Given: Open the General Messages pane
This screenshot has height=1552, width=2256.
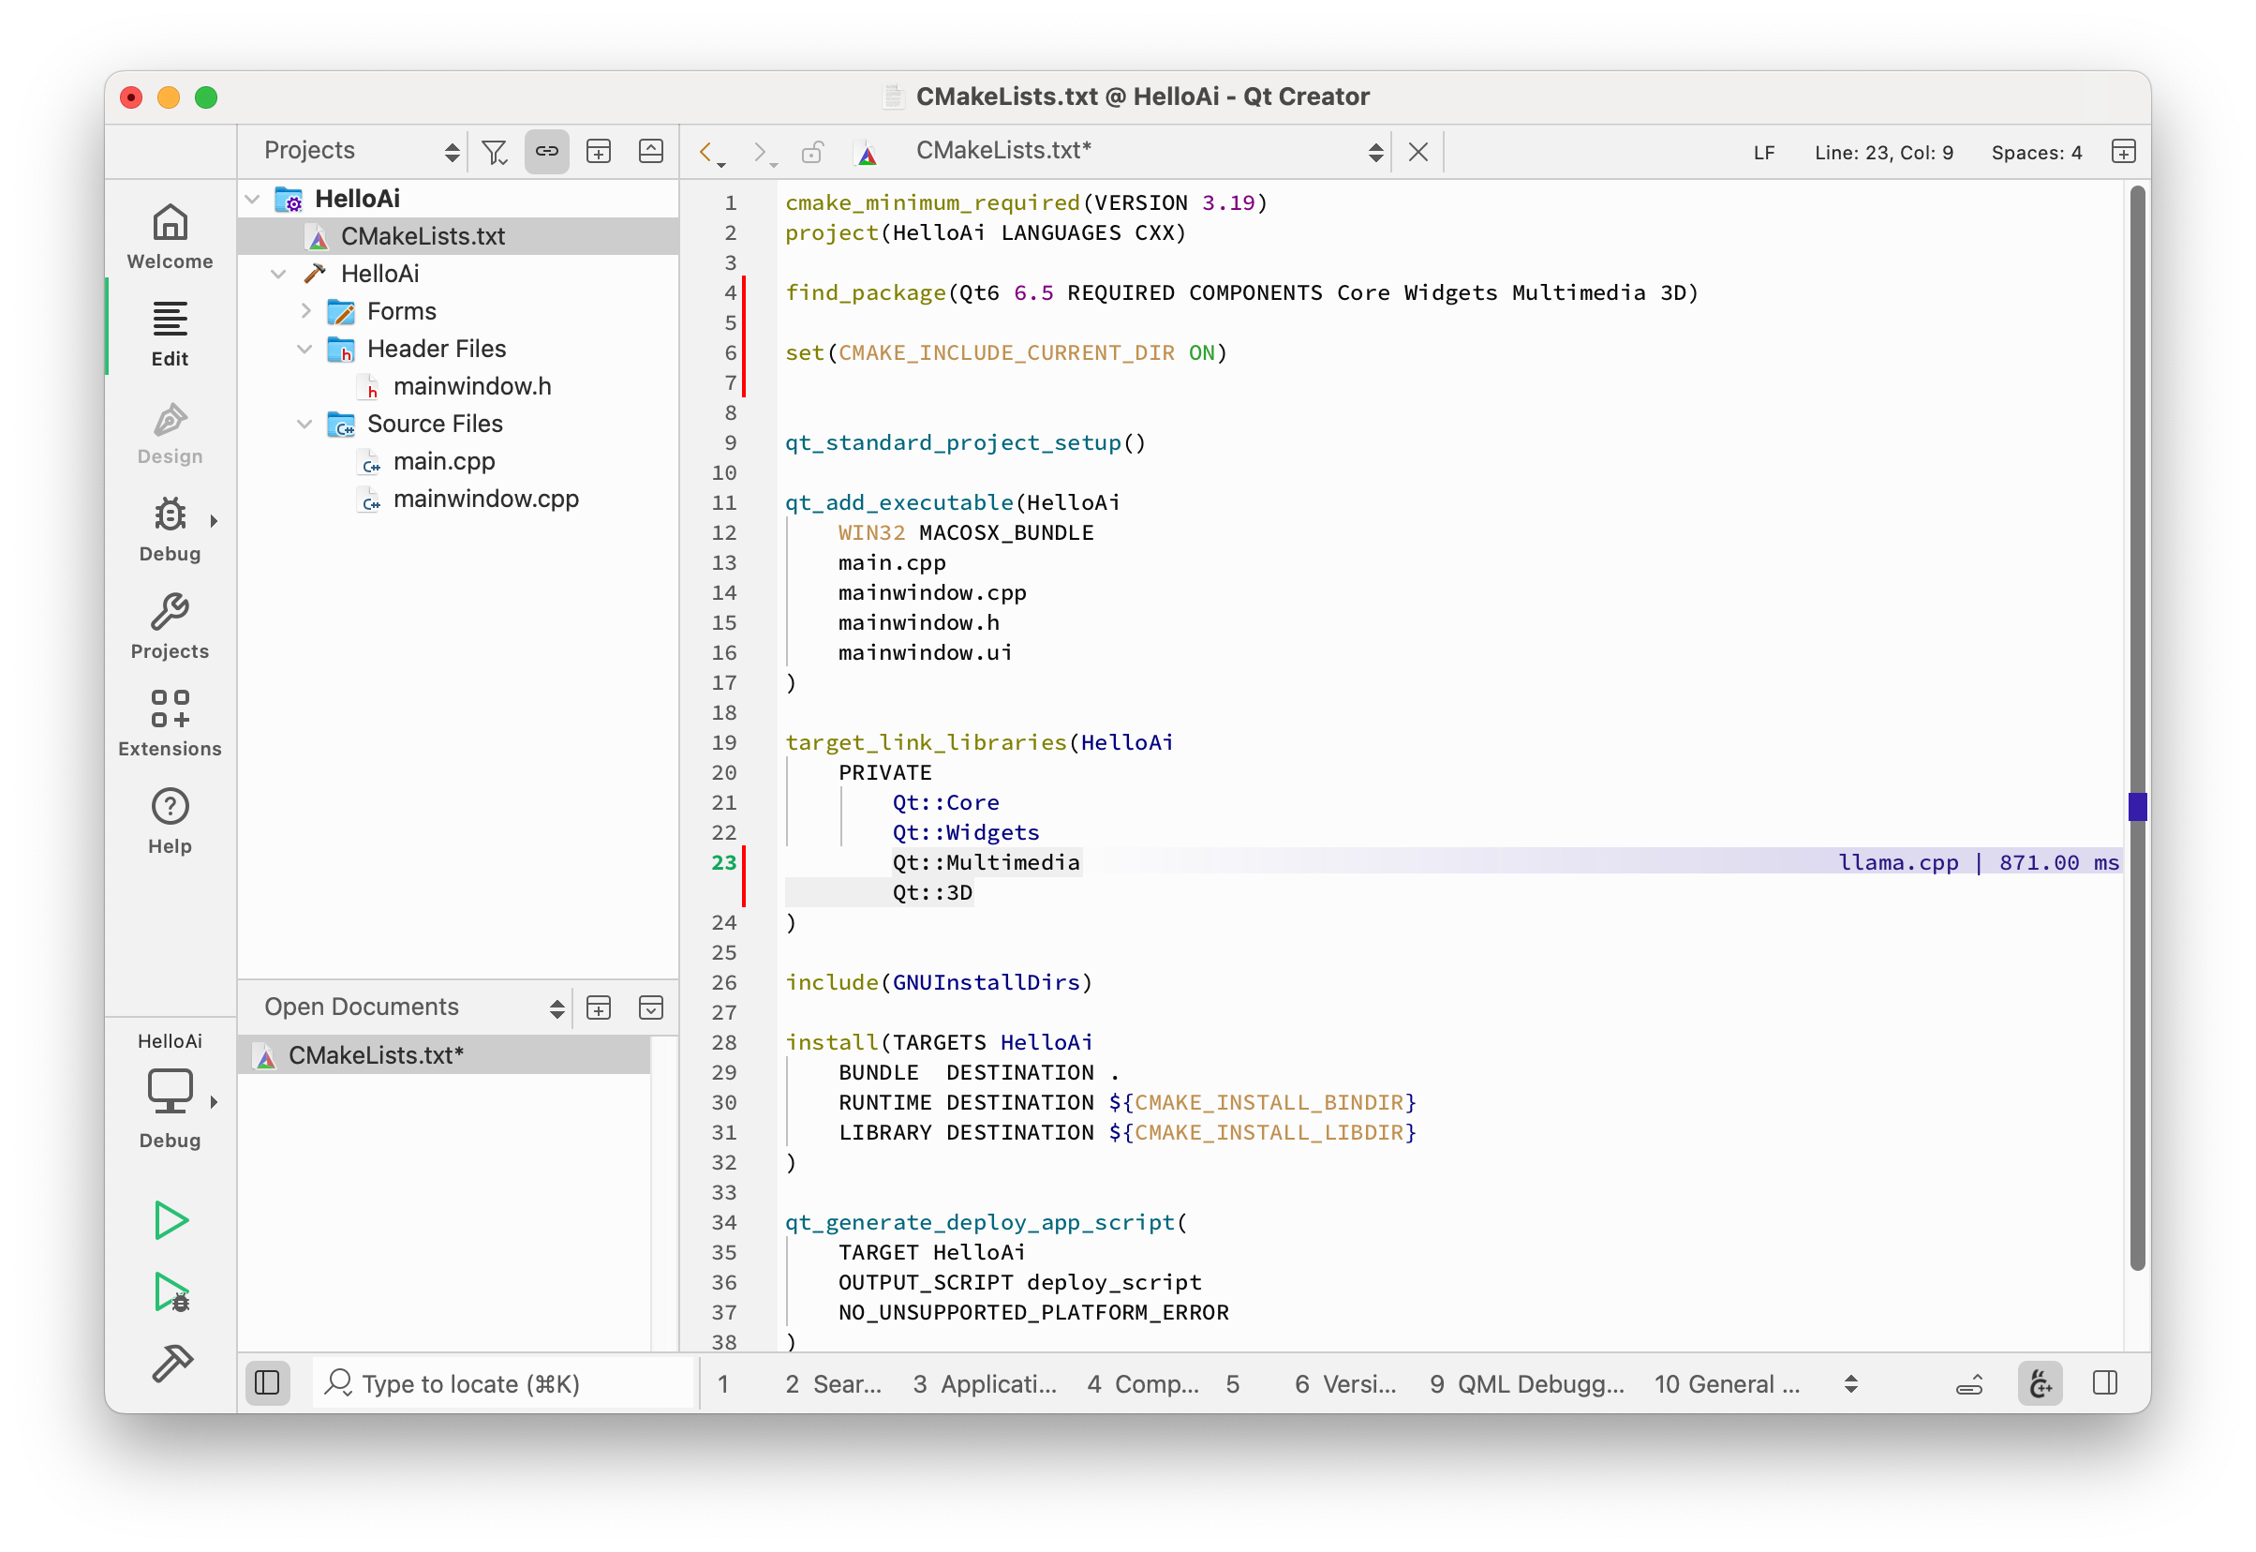Looking at the screenshot, I should click(1727, 1383).
